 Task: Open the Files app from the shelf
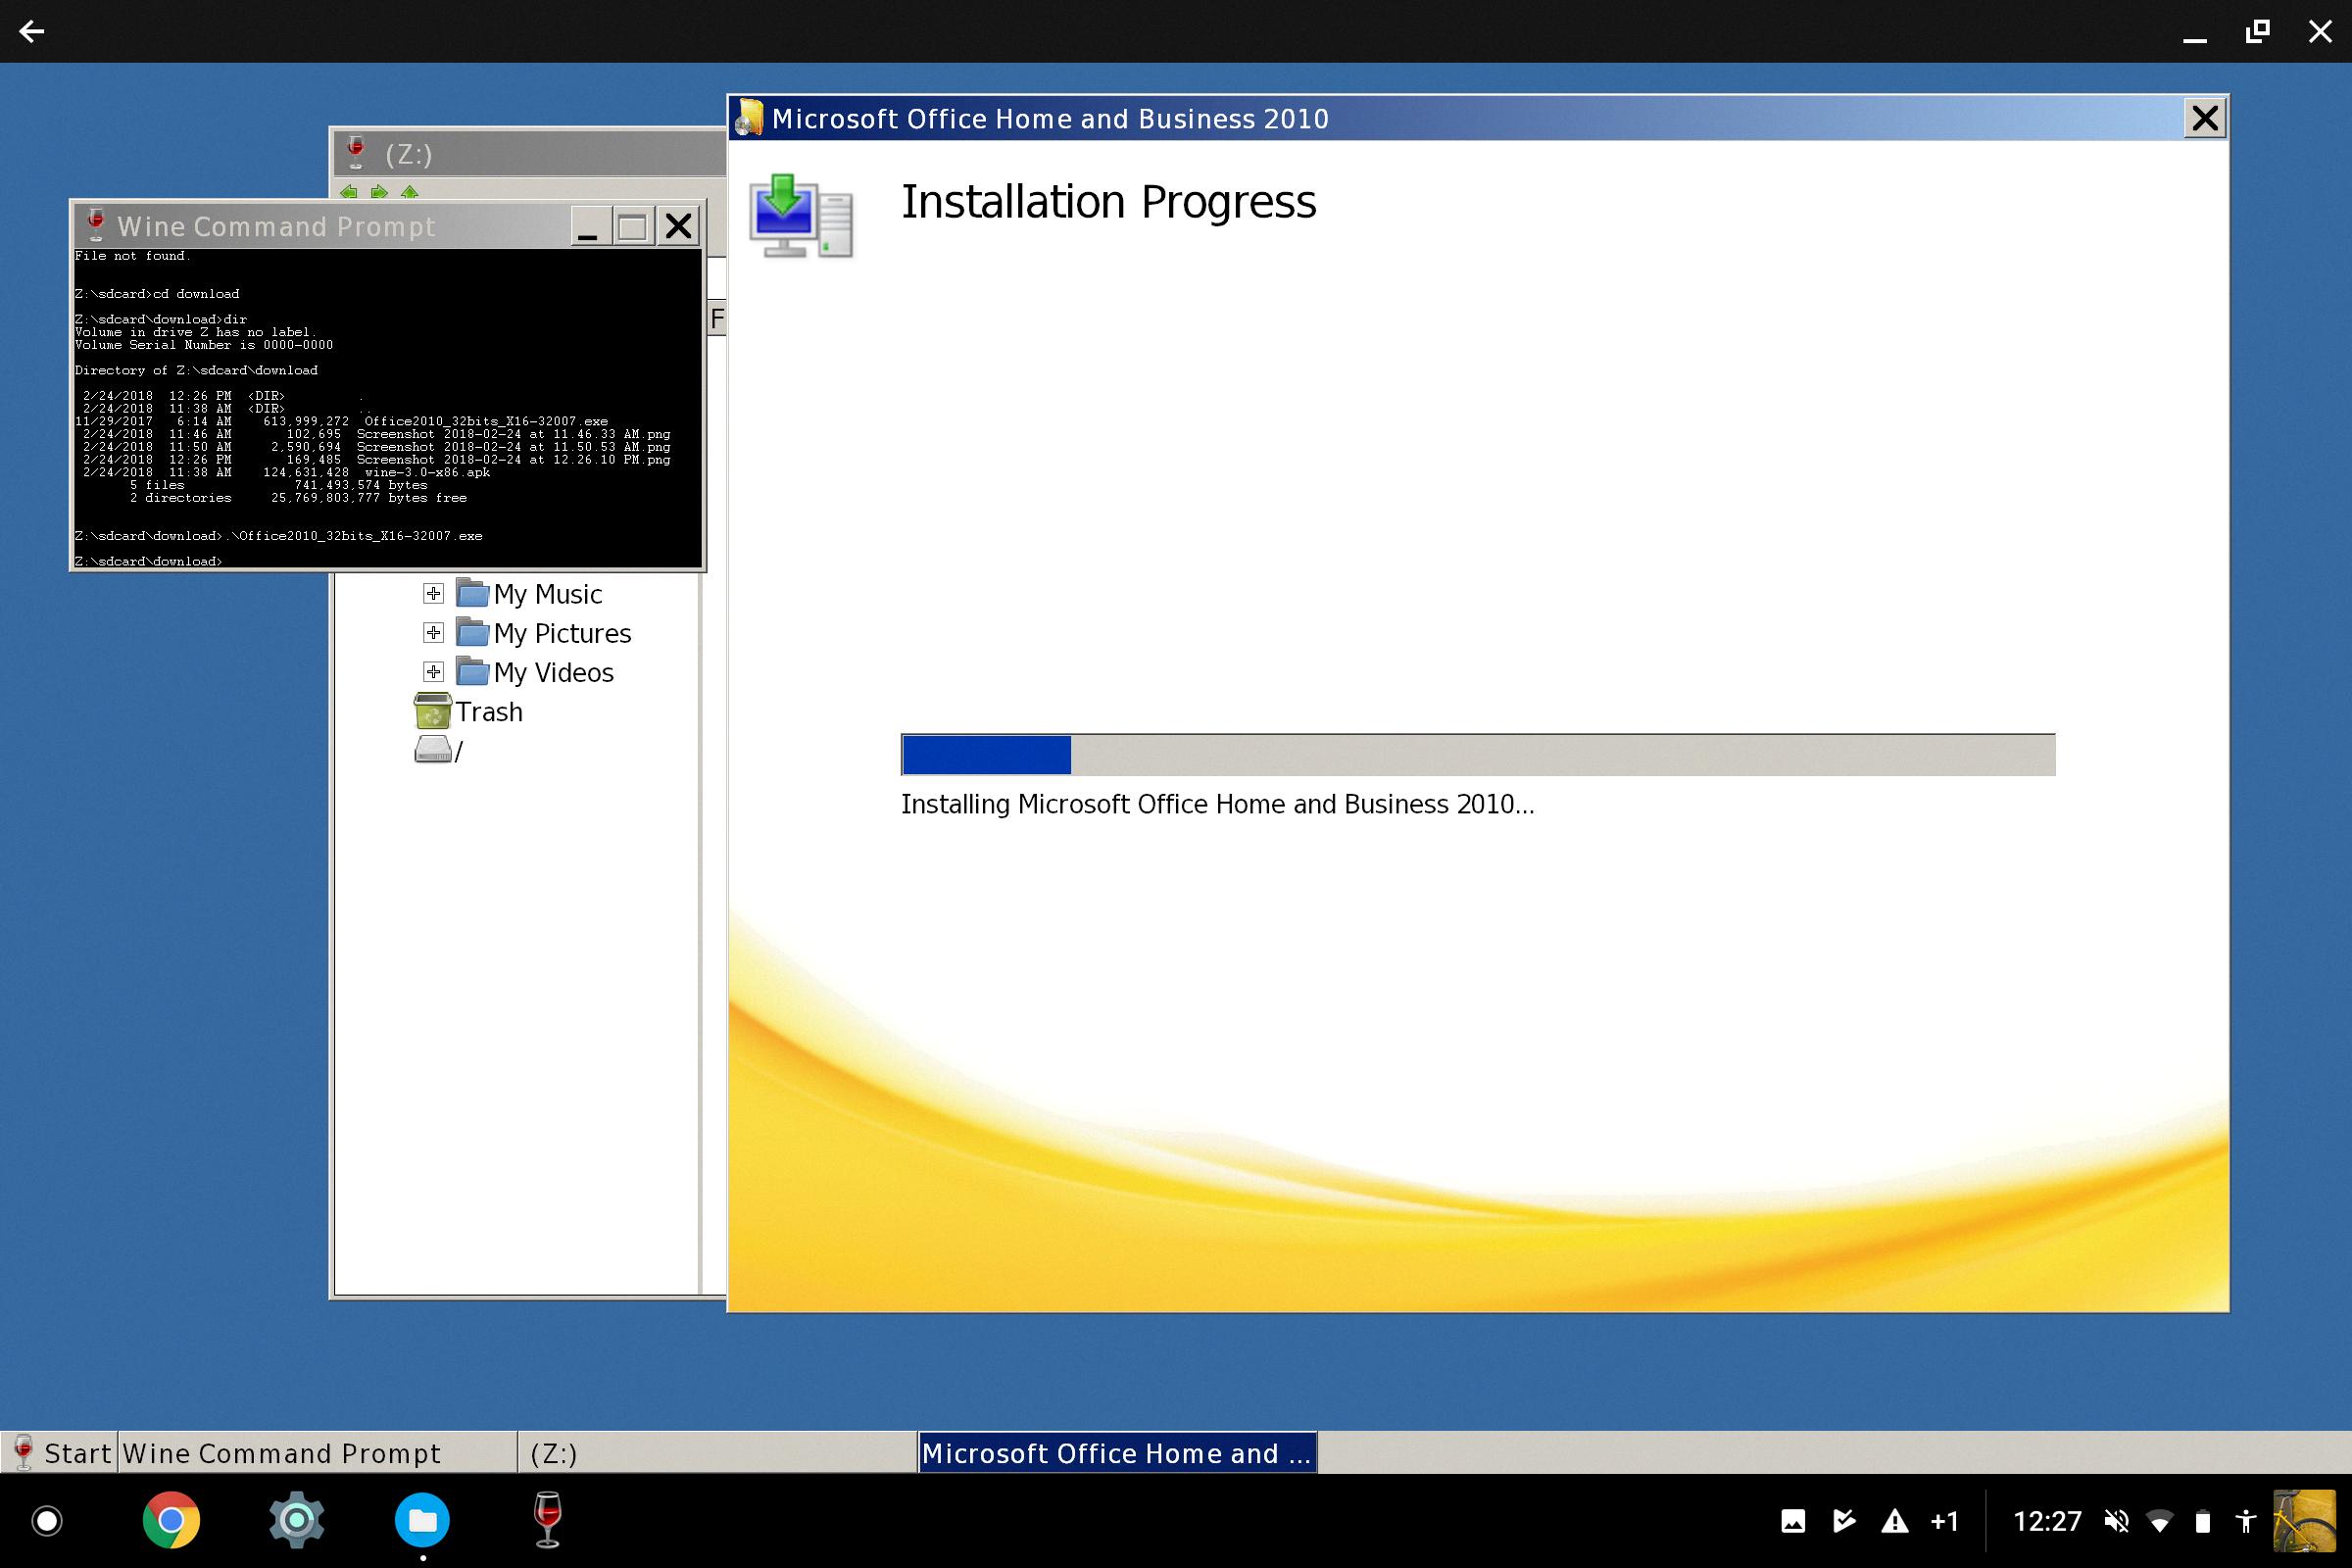coord(422,1521)
